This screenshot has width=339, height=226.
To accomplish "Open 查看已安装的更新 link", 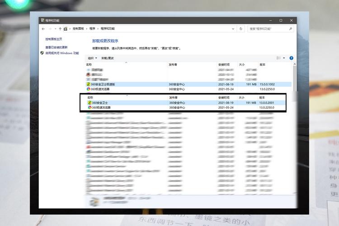I will click(56, 47).
